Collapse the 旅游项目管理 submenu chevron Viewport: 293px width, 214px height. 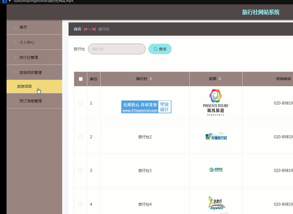pyautogui.click(x=55, y=72)
